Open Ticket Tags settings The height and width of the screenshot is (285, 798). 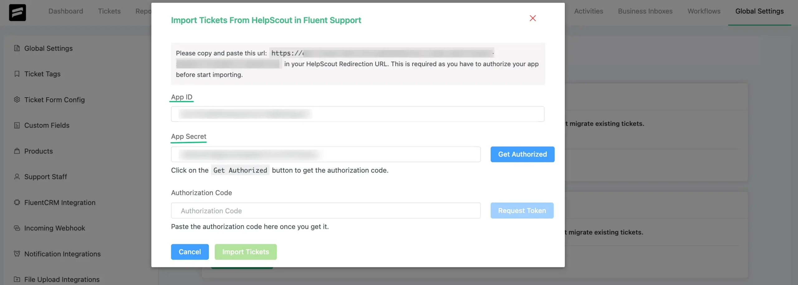tap(42, 74)
